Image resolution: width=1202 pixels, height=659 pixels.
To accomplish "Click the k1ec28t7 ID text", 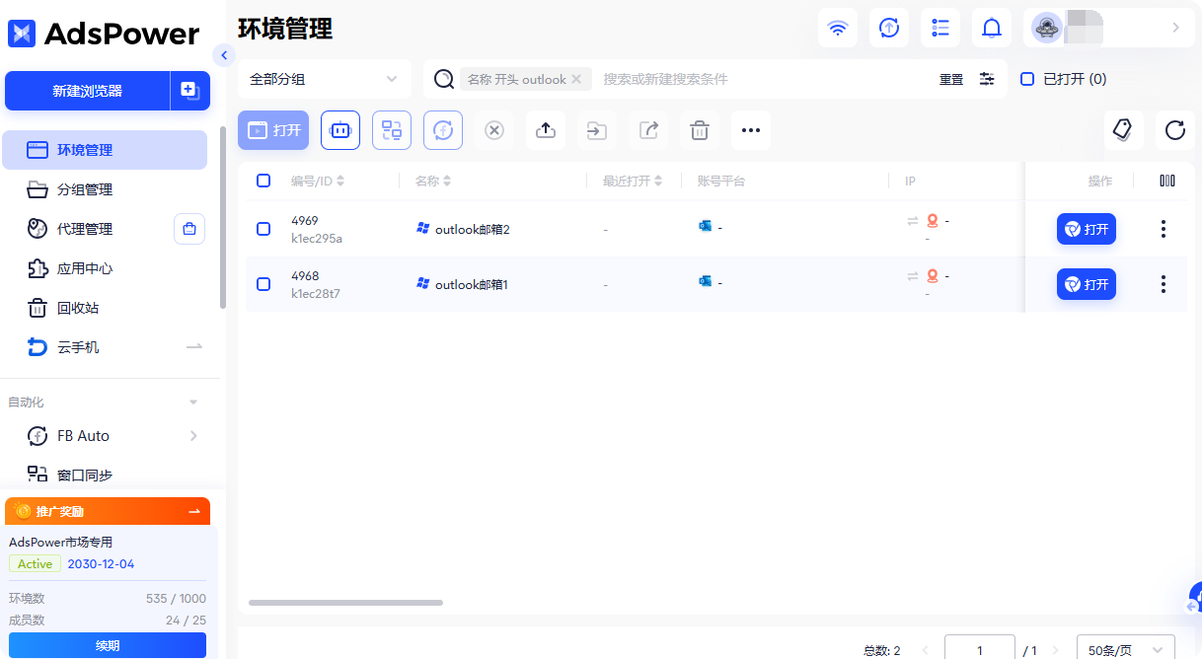I will click(316, 294).
